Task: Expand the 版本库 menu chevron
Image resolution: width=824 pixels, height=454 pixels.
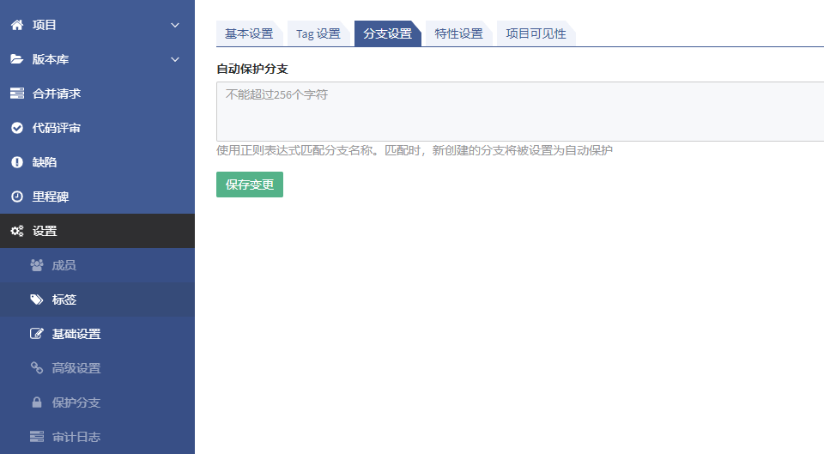Action: point(175,59)
